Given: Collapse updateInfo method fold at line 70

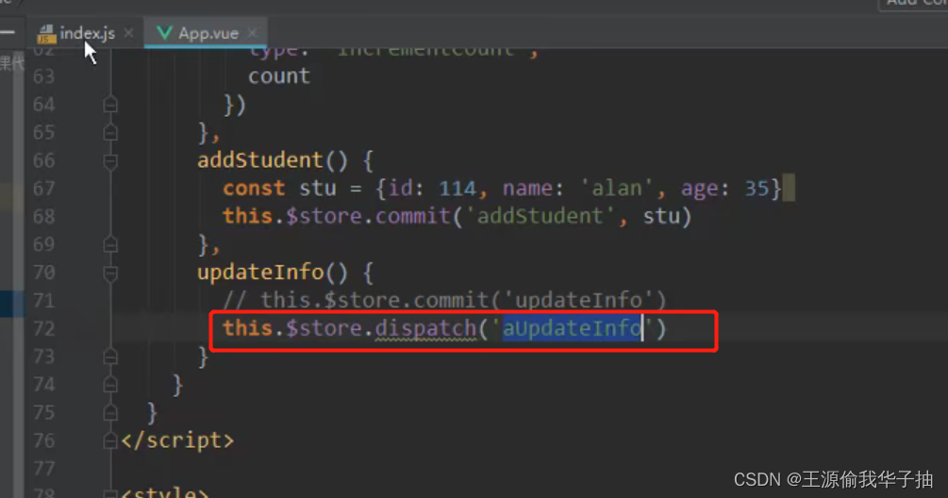Looking at the screenshot, I should tap(110, 274).
